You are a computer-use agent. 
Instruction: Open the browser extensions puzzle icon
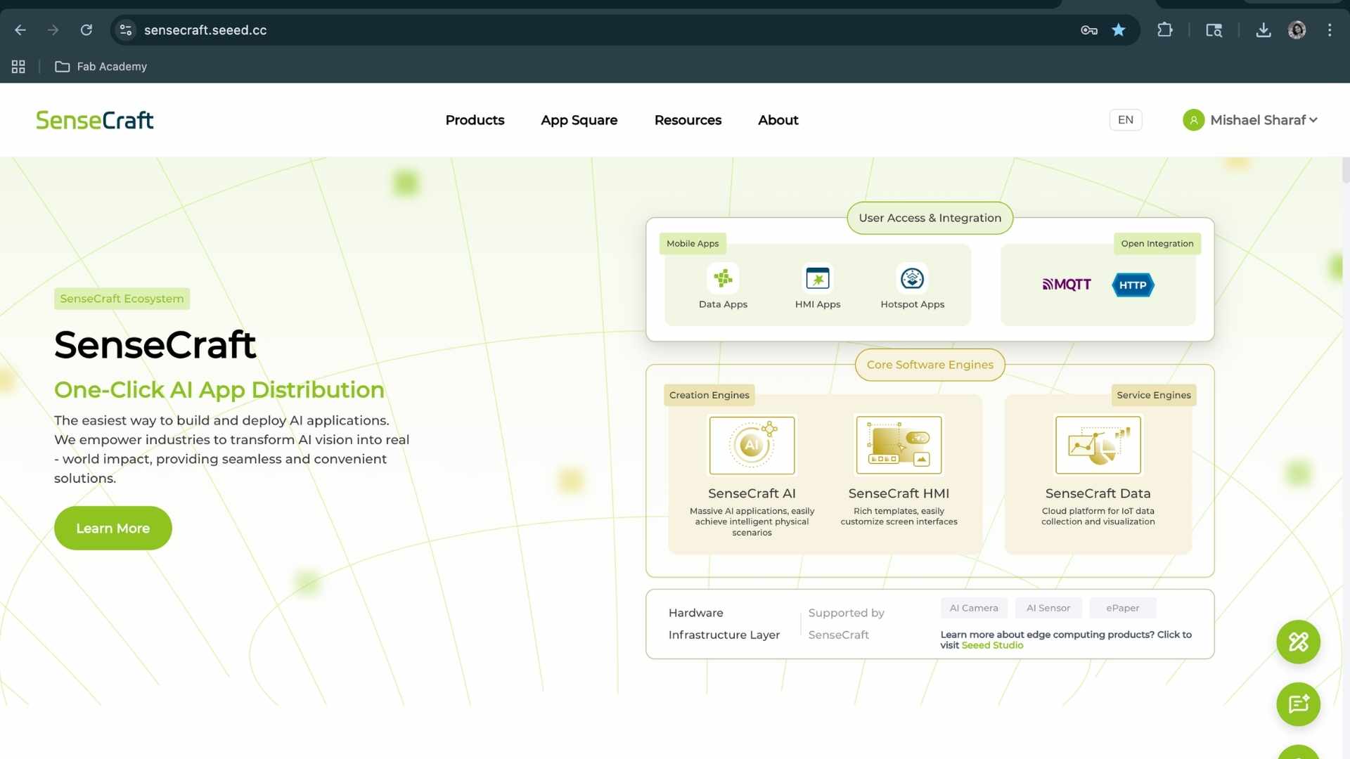(1165, 30)
